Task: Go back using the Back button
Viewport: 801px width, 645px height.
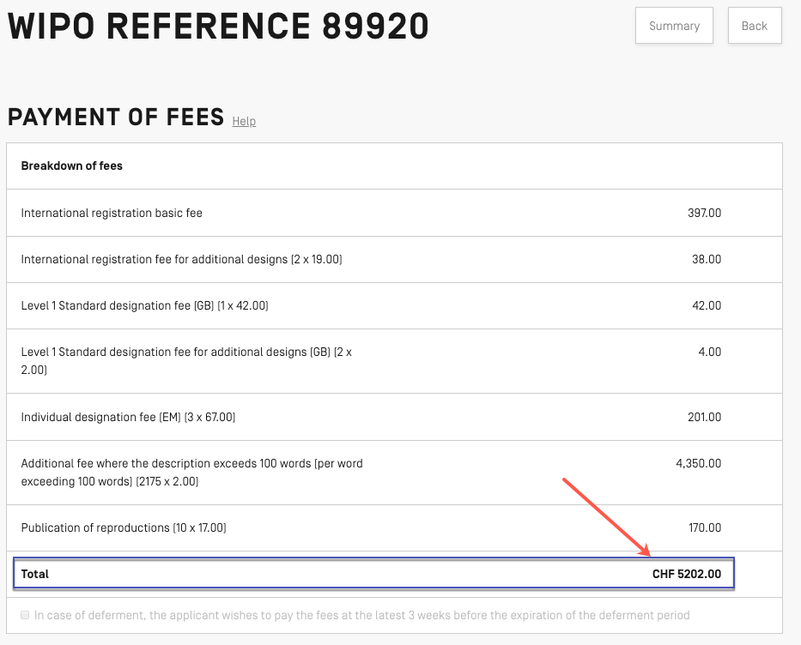Action: 754,26
